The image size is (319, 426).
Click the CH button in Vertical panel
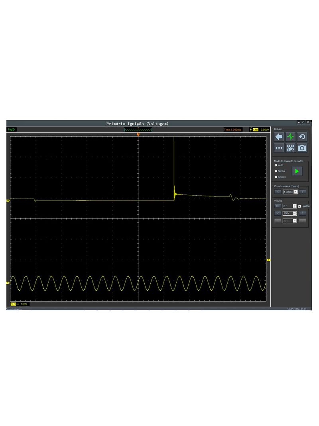pos(278,206)
